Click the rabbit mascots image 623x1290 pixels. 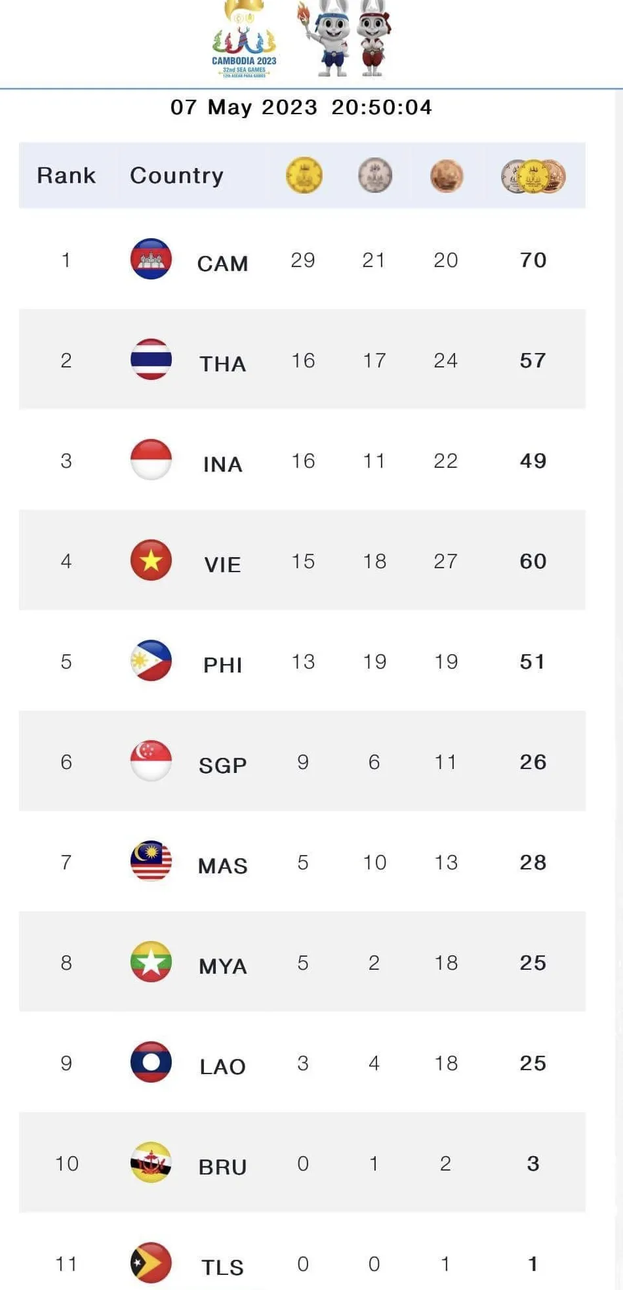[x=346, y=38]
